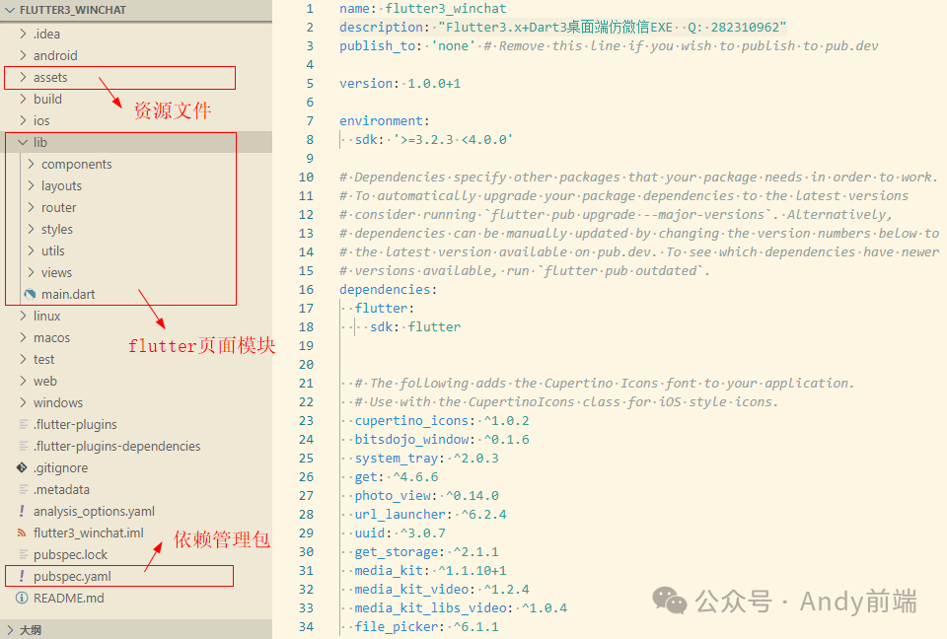The height and width of the screenshot is (639, 947).
Task: Open the flutter3_winchat.iml file
Action: click(x=89, y=532)
